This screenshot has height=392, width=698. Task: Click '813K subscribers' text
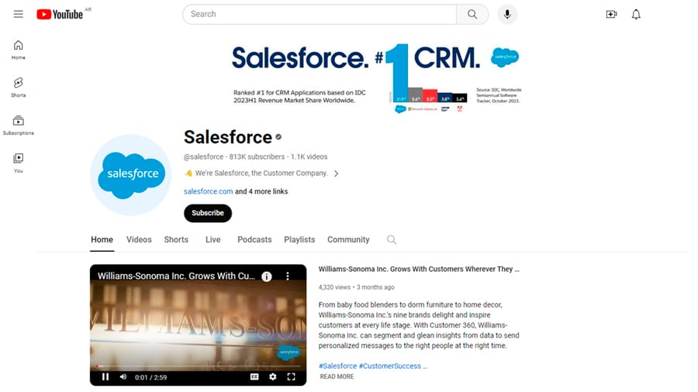coord(257,157)
